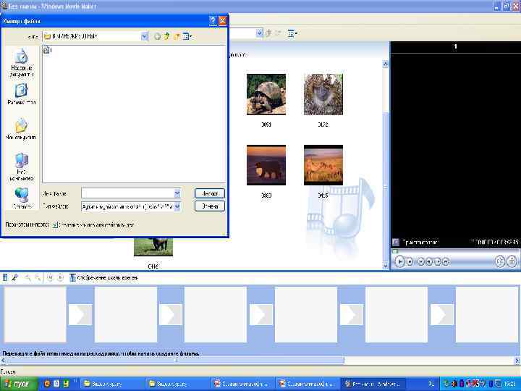
Task: Expand the file type dropdown arrow
Action: coord(177,206)
